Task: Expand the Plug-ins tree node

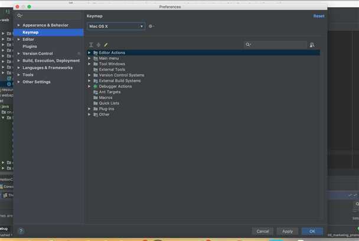Action: (89, 109)
